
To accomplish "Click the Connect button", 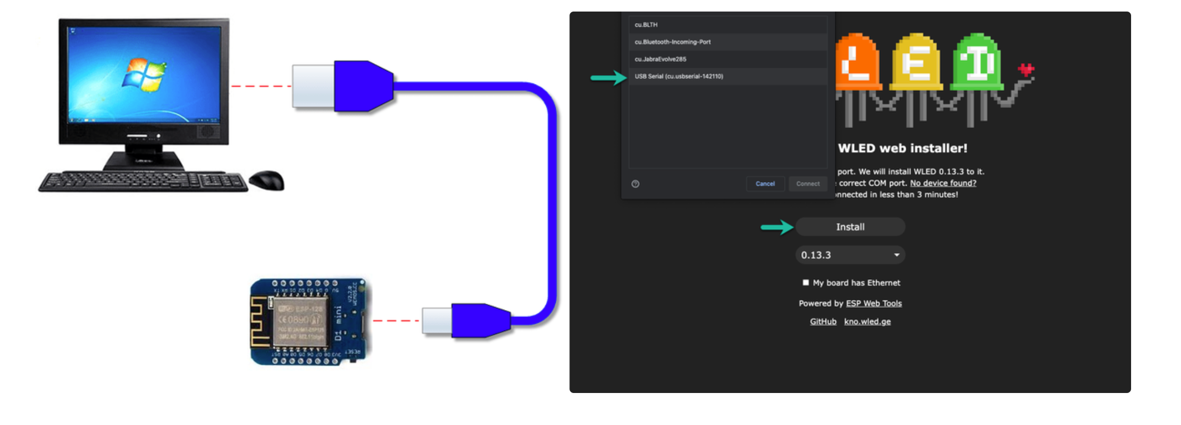I will [807, 184].
